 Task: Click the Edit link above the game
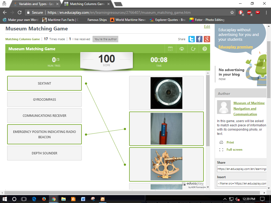pyautogui.click(x=207, y=26)
